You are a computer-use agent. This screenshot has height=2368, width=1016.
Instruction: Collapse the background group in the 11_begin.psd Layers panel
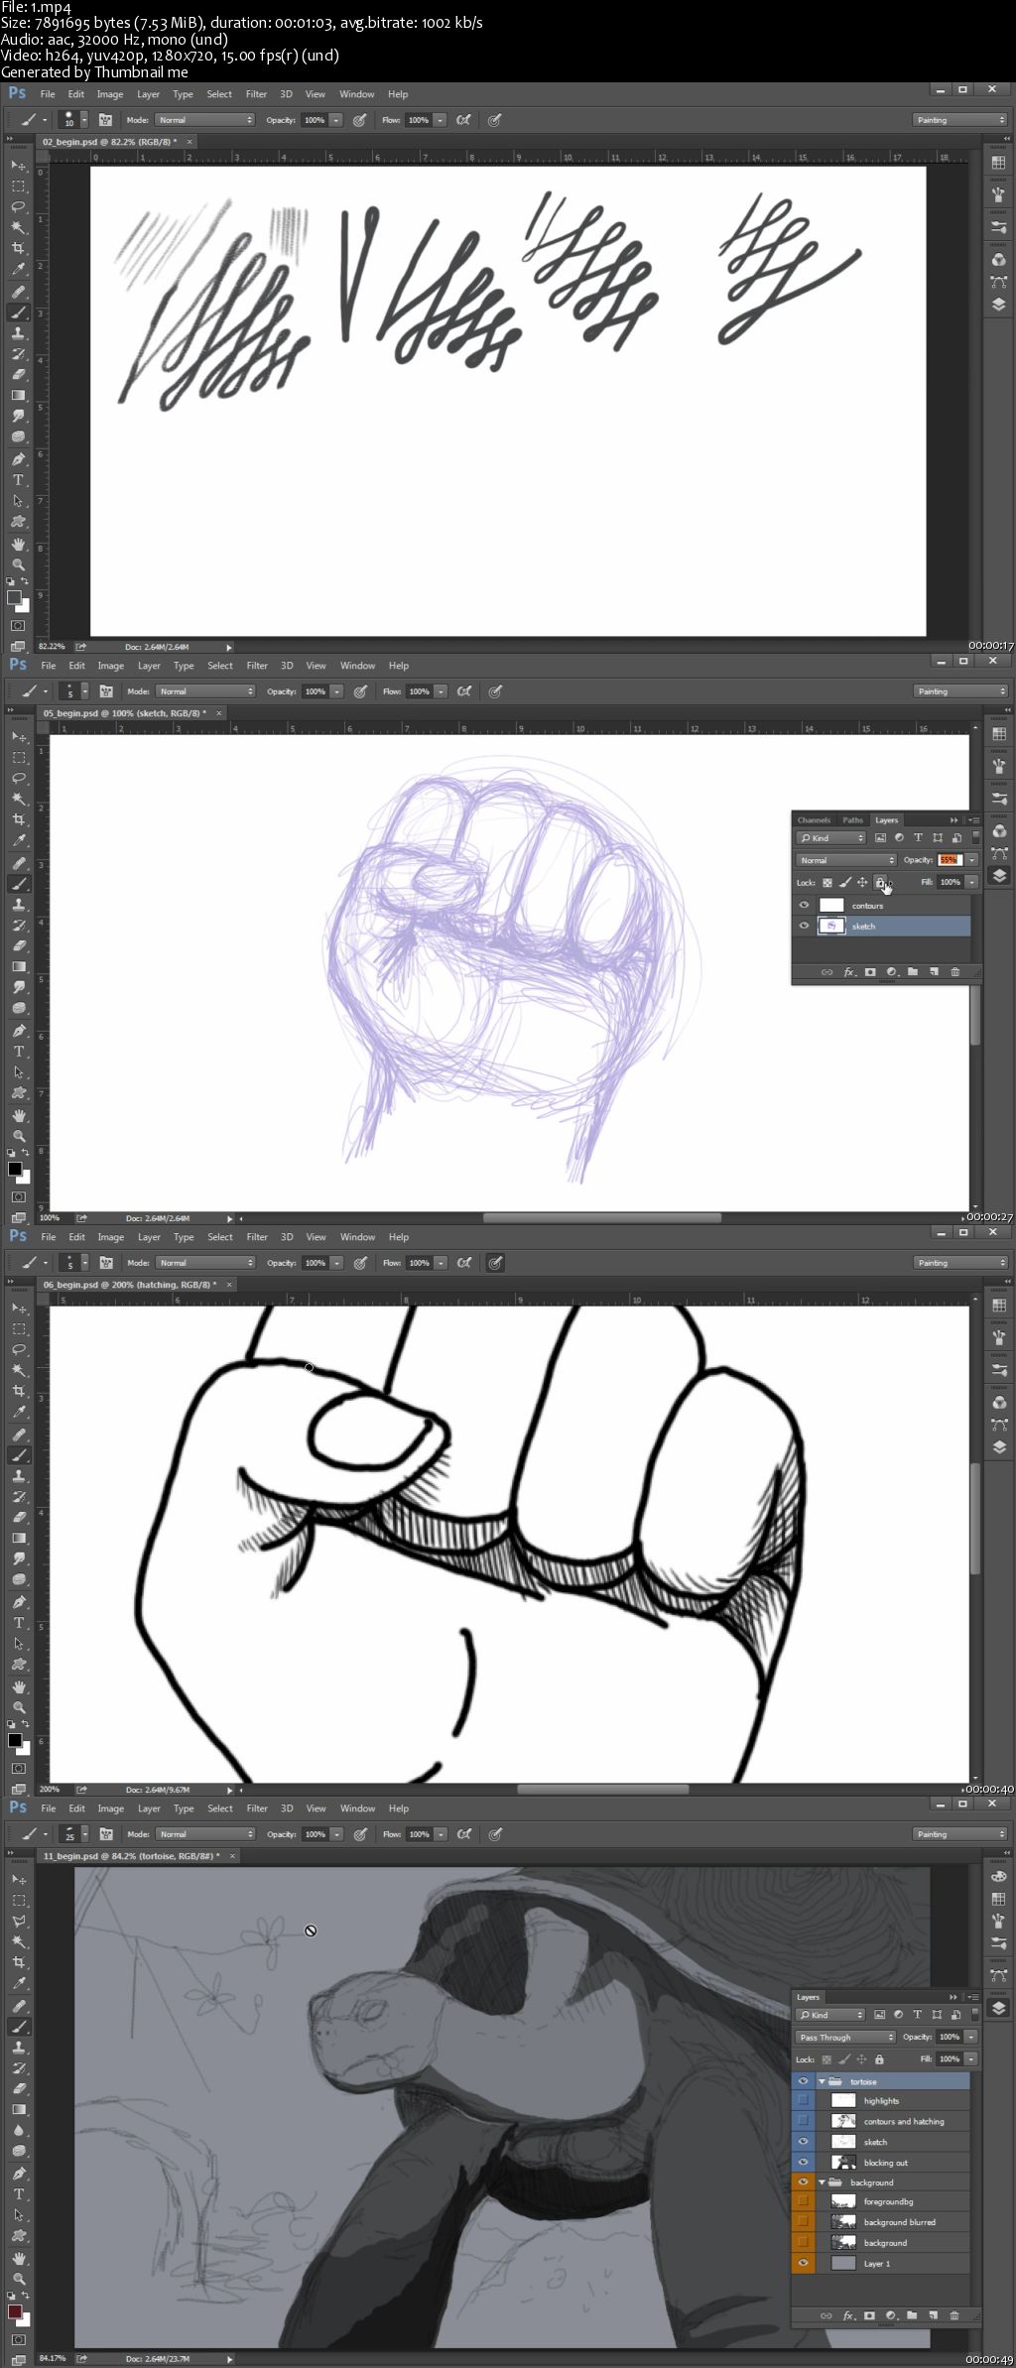click(822, 2182)
